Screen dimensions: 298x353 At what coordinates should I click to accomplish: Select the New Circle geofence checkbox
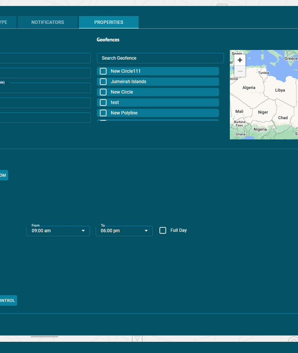pos(103,92)
